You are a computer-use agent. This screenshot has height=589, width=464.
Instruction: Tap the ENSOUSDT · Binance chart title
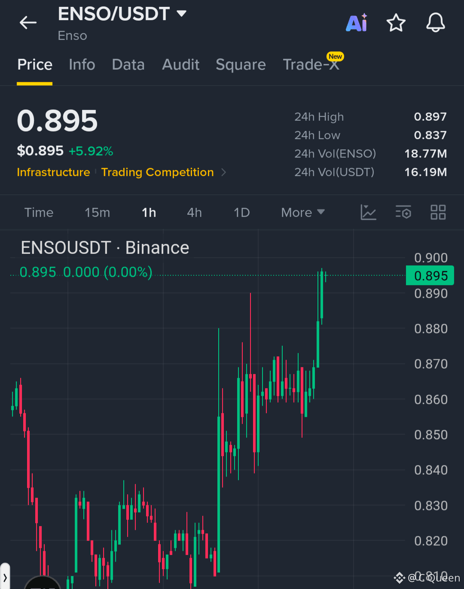tap(105, 248)
